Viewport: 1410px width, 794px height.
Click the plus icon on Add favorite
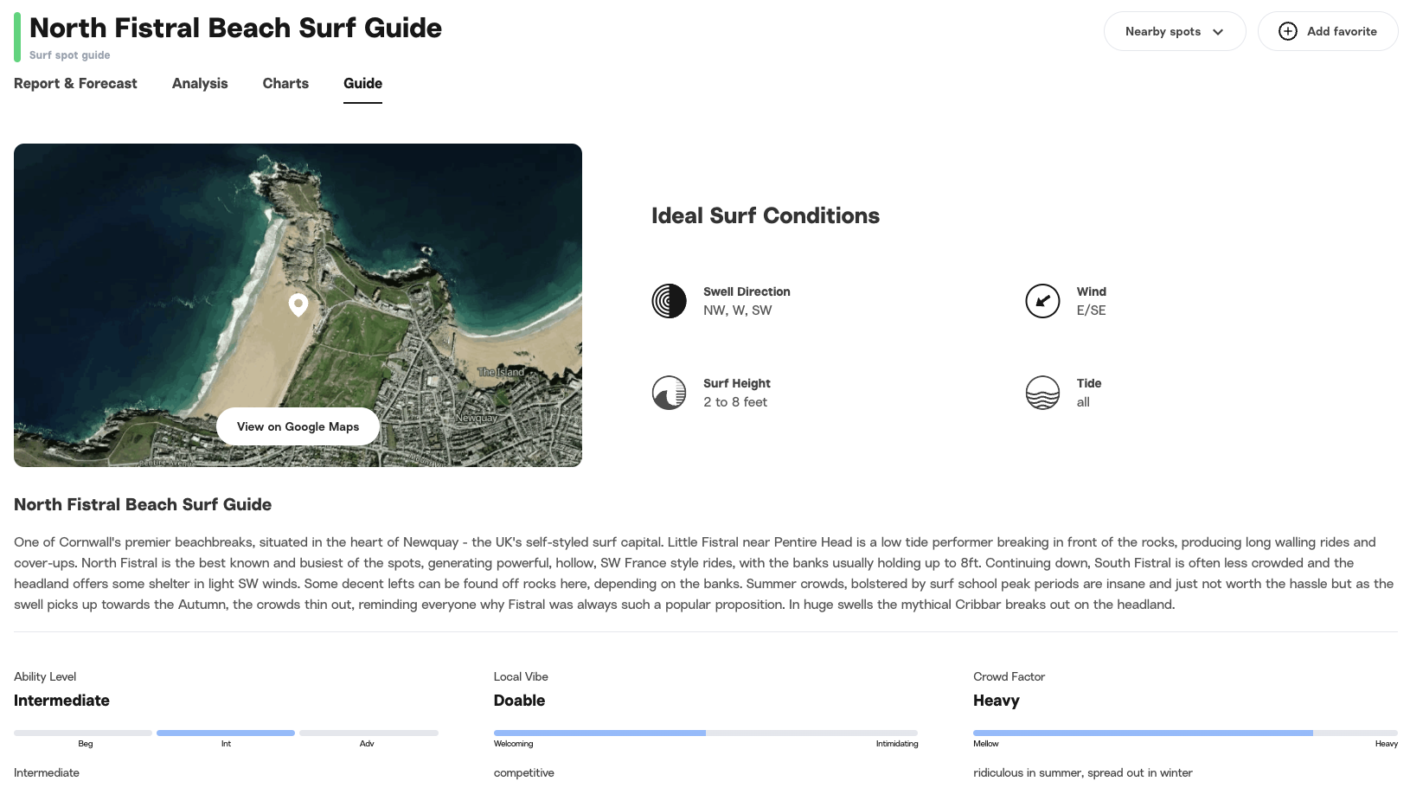tap(1287, 30)
